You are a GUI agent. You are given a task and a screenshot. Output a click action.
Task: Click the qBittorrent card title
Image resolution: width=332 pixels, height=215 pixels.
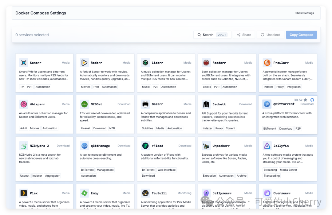pos(284,104)
